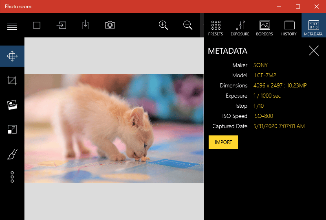Select the resize tool
The width and height of the screenshot is (326, 220).
click(x=12, y=130)
